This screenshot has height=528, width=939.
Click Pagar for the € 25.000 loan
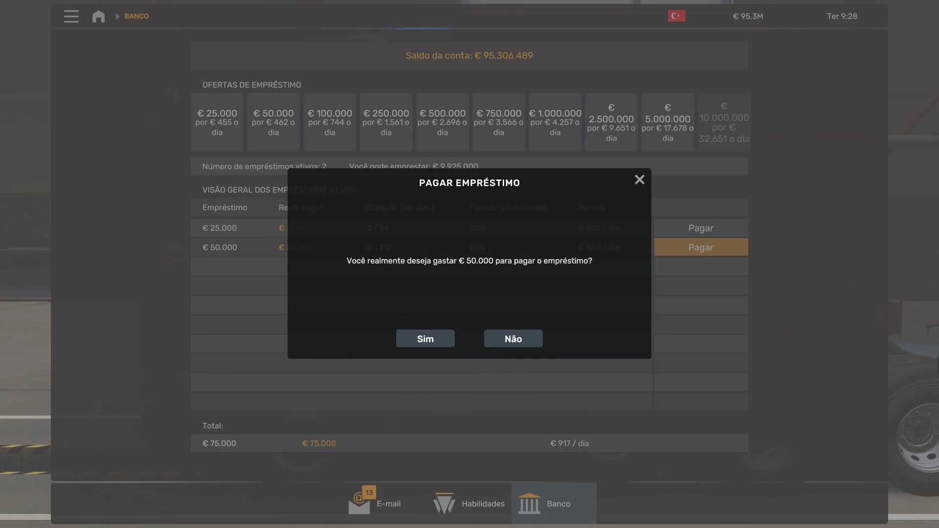700,228
